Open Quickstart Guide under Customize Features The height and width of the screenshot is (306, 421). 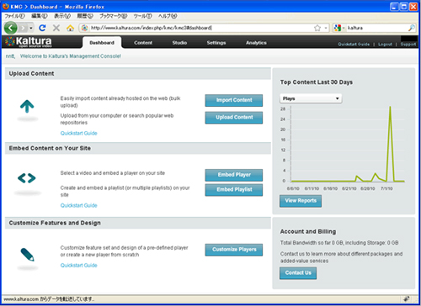[79, 265]
